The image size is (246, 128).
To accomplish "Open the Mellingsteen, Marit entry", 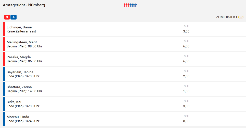I will [22, 42].
